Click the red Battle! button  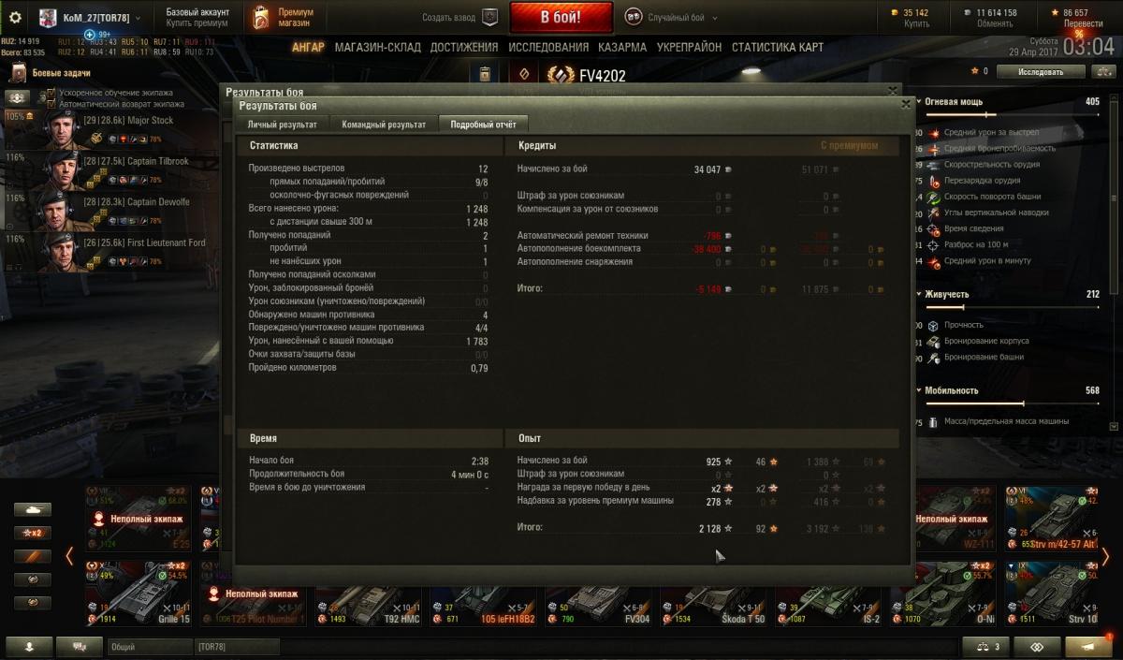pos(561,17)
